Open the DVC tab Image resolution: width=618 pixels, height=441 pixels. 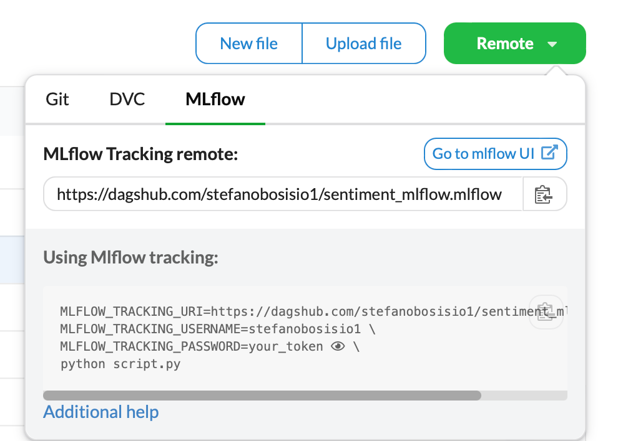(127, 100)
